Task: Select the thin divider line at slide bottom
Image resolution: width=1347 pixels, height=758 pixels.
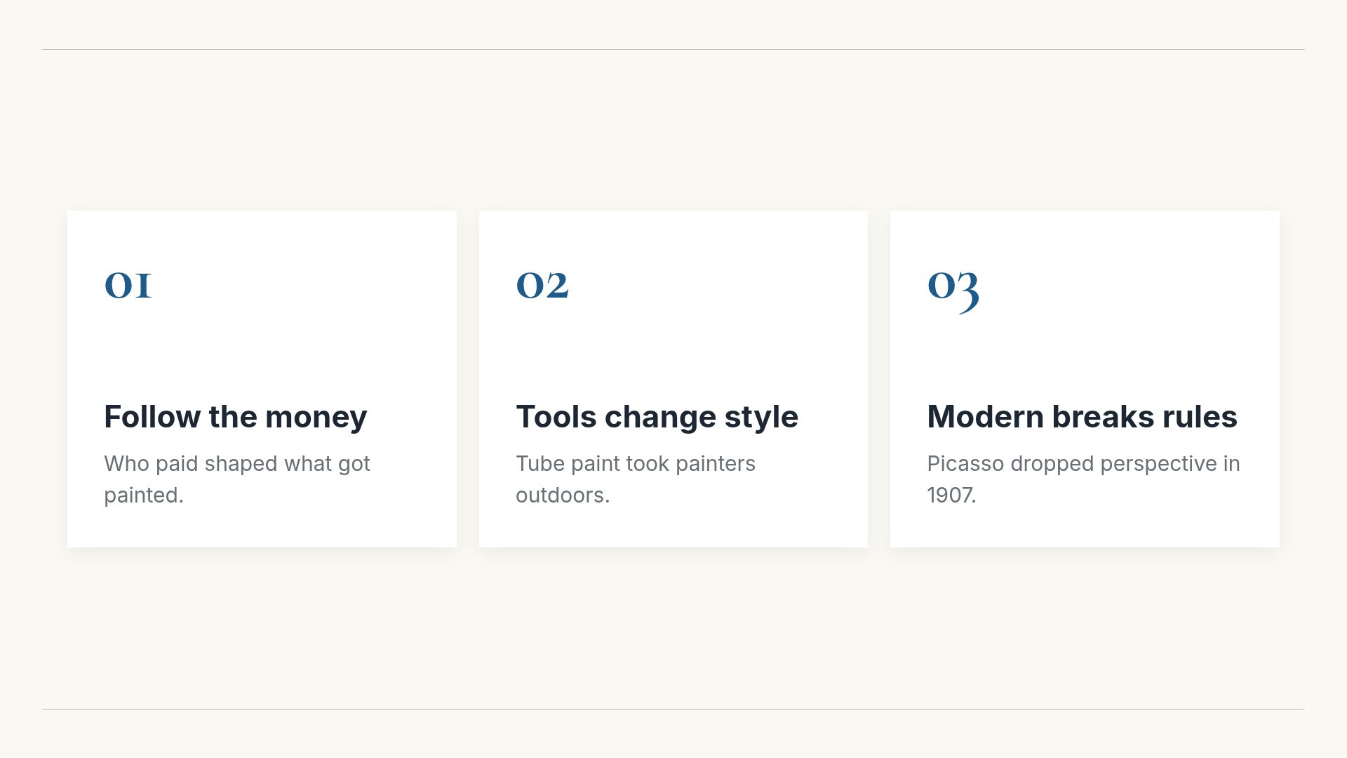Action: tap(673, 709)
